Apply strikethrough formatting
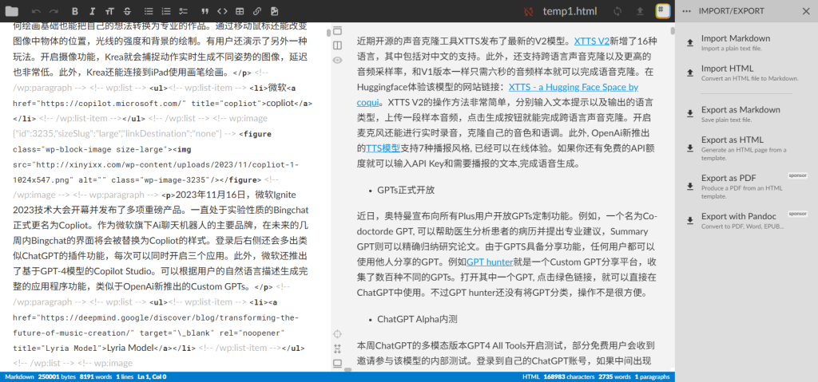Image resolution: width=818 pixels, height=382 pixels. [x=127, y=11]
